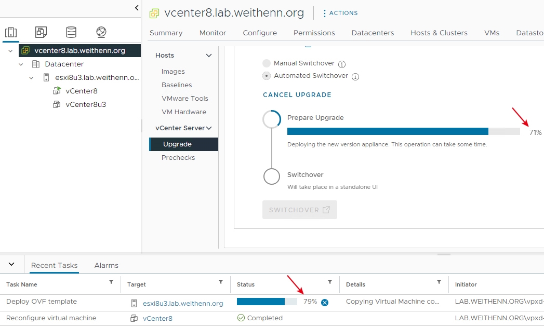The height and width of the screenshot is (327, 544).
Task: Switch to the Datacenters tab
Action: 373,33
